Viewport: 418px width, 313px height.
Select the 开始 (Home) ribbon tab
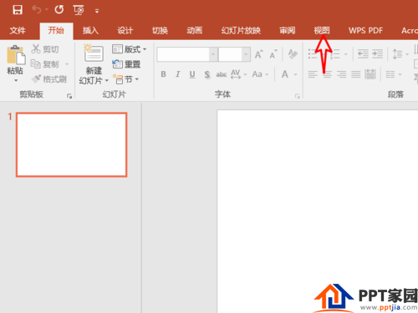point(56,30)
